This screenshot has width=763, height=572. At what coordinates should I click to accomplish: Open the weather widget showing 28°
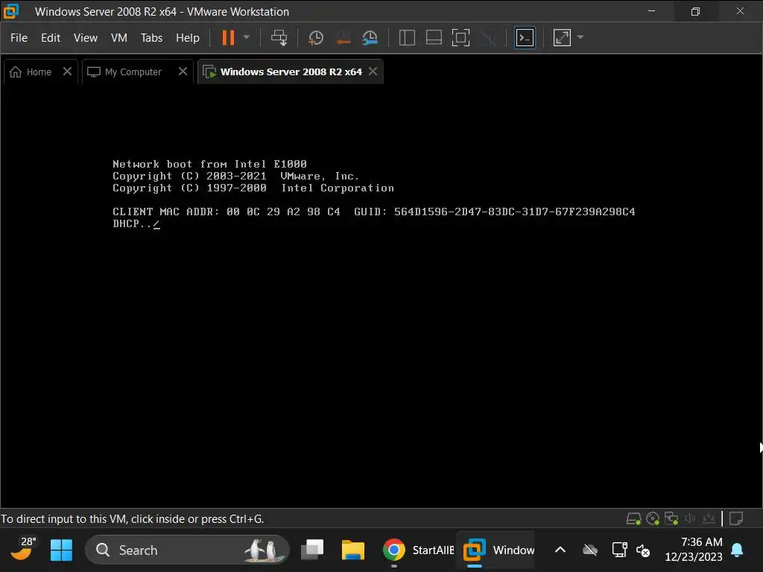(x=22, y=550)
